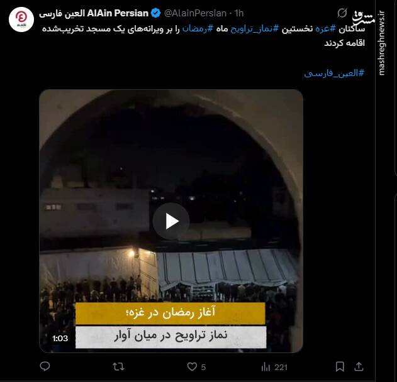Click the Grok circle icon beside timestamp
The image size is (397, 382).
[x=342, y=13]
